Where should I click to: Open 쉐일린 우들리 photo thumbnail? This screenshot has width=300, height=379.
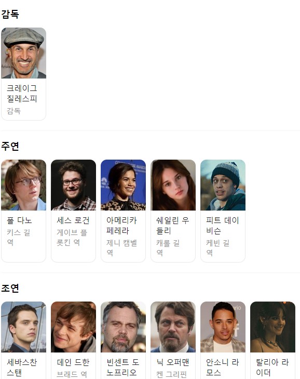[x=173, y=185]
